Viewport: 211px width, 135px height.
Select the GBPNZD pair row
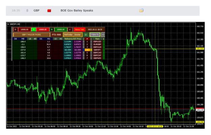click(x=97, y=58)
